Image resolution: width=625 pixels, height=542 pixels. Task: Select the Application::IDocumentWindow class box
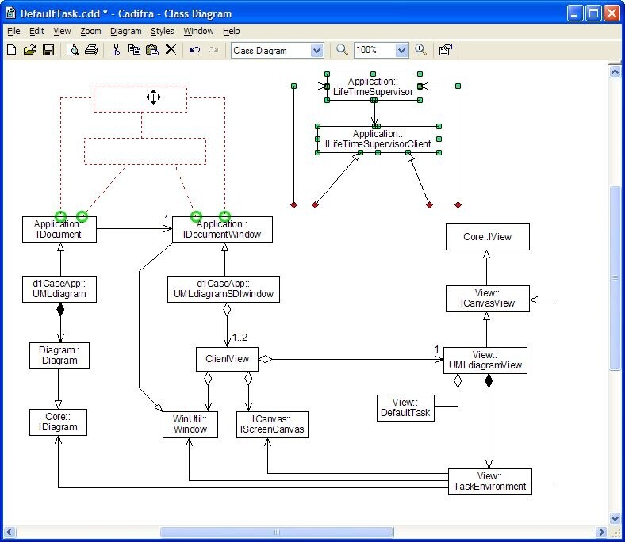222,229
